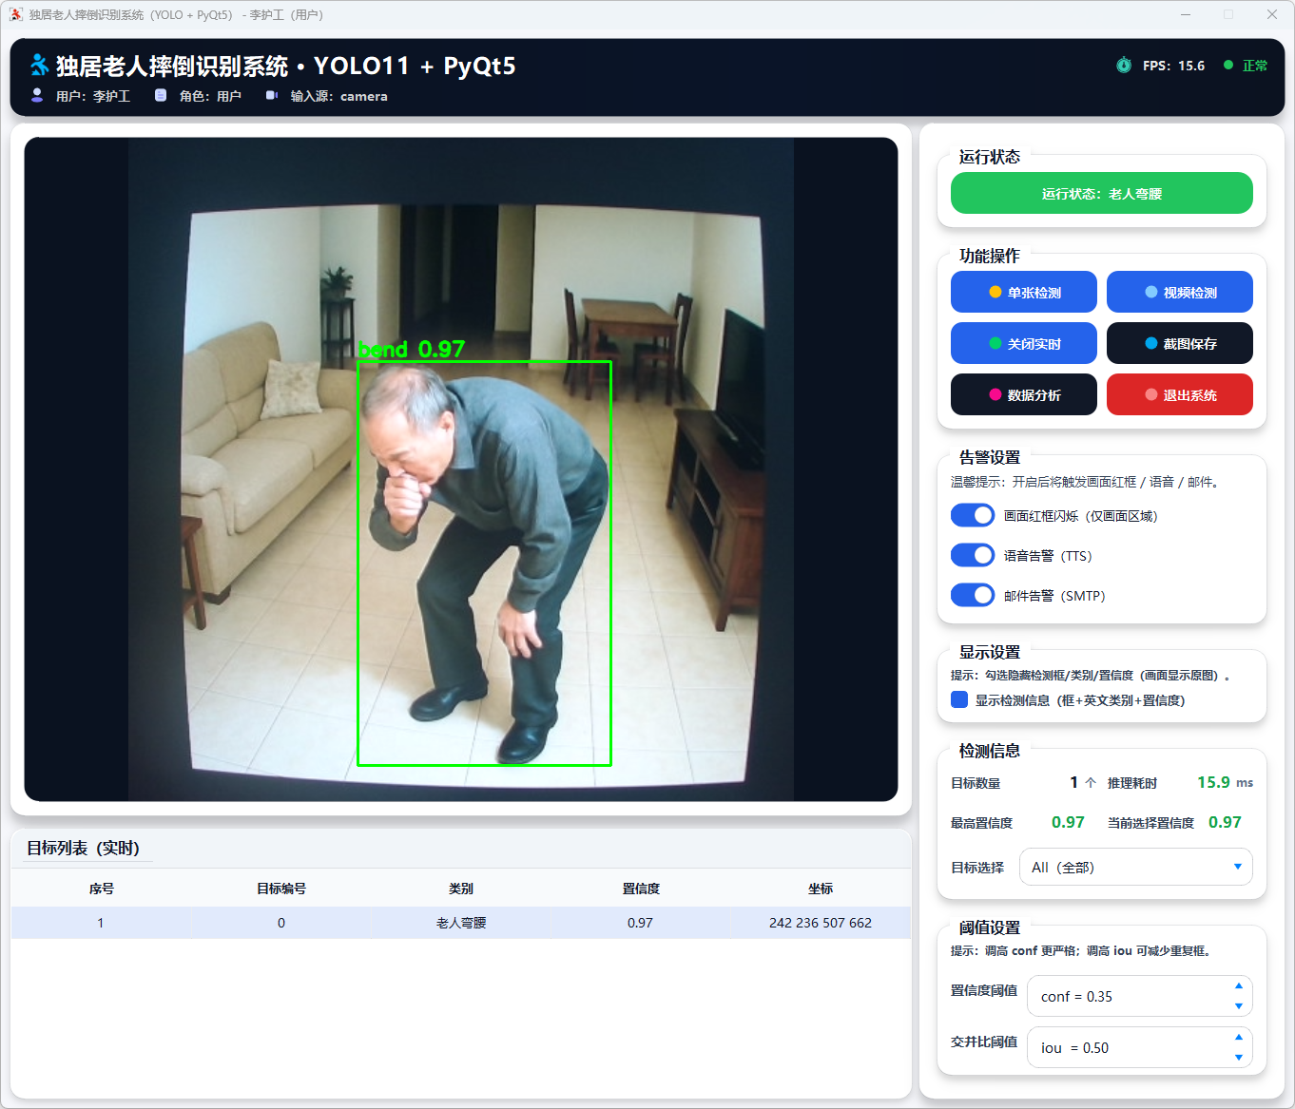This screenshot has width=1295, height=1109.
Task: Start 视频检测 video detection
Action: (x=1179, y=292)
